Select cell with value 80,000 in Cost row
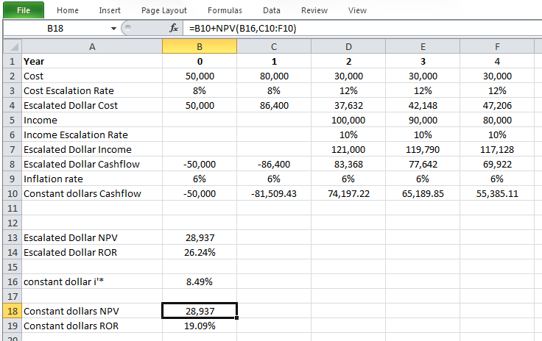542x341 pixels. click(274, 76)
